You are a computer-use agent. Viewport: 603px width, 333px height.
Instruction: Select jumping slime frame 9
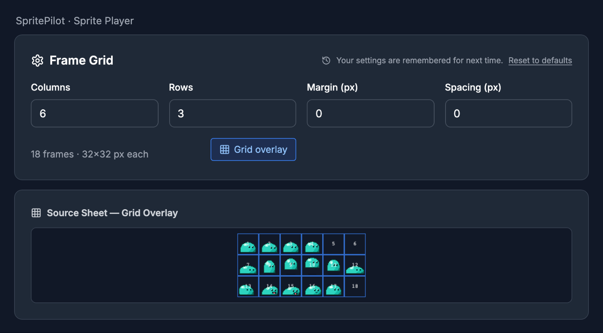click(291, 265)
